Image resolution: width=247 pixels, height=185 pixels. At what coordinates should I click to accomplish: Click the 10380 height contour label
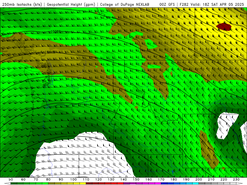click(x=56, y=31)
